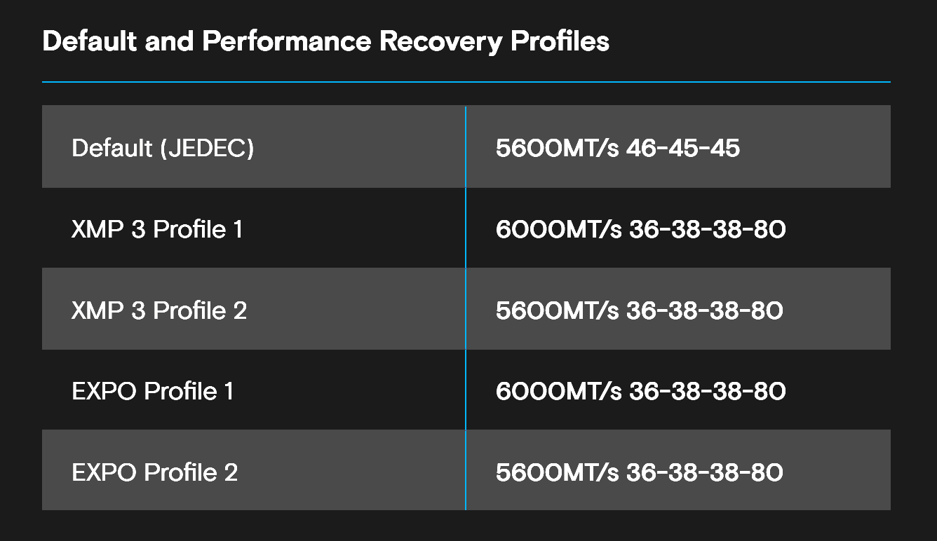Click 5600MT/s speed in the Default (JEDEC) row
This screenshot has height=541, width=937.
coord(557,148)
